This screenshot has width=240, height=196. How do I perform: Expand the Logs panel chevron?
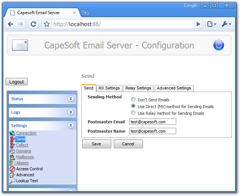(71, 112)
